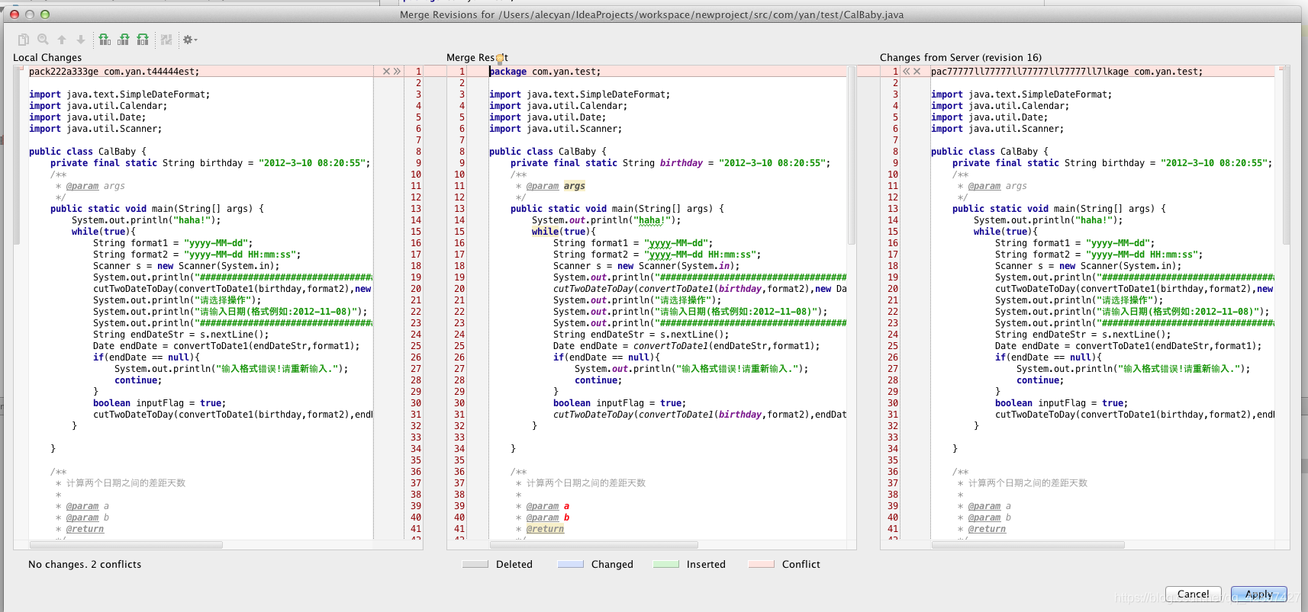Click the Deleted legend color swatch
Viewport: 1308px width, 612px height.
475,565
